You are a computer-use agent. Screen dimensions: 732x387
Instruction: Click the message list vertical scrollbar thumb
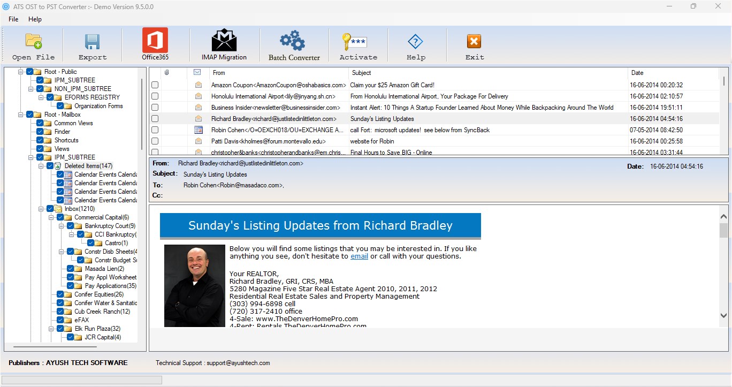pos(724,81)
